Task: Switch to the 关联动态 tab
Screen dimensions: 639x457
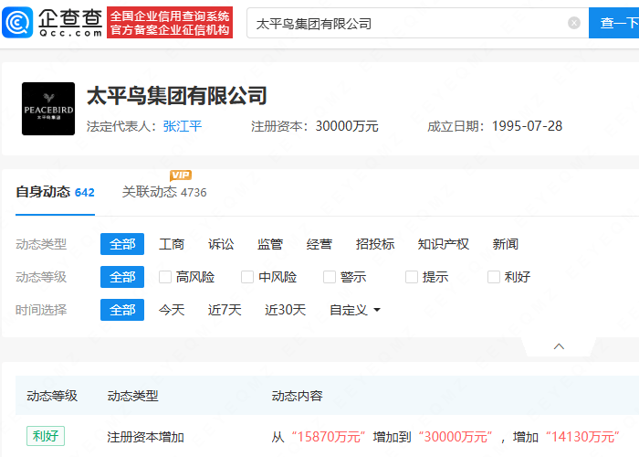Action: (x=164, y=192)
